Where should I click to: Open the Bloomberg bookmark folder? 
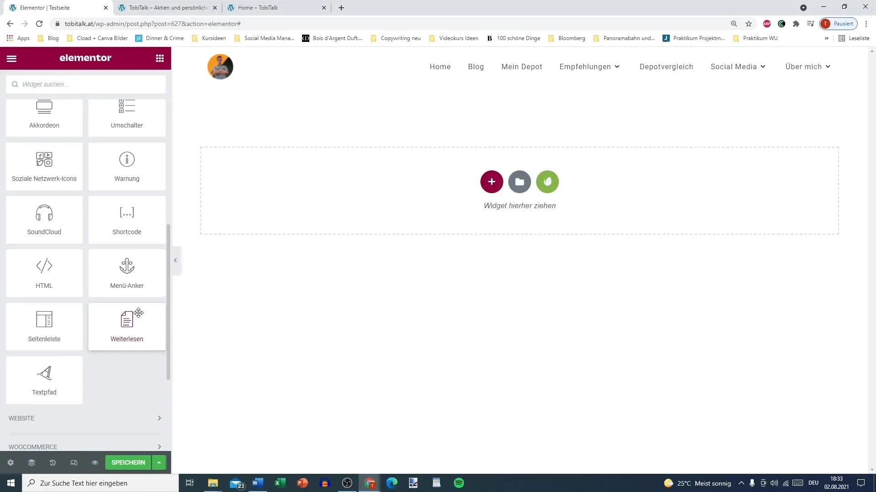567,38
